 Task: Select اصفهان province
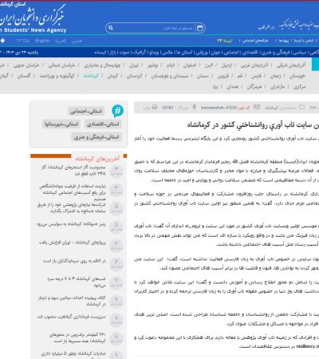190,65
